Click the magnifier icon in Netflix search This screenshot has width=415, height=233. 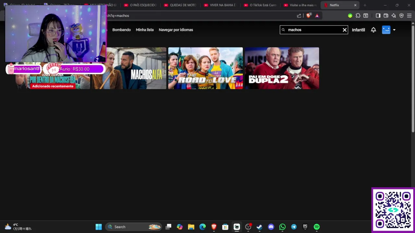click(283, 30)
